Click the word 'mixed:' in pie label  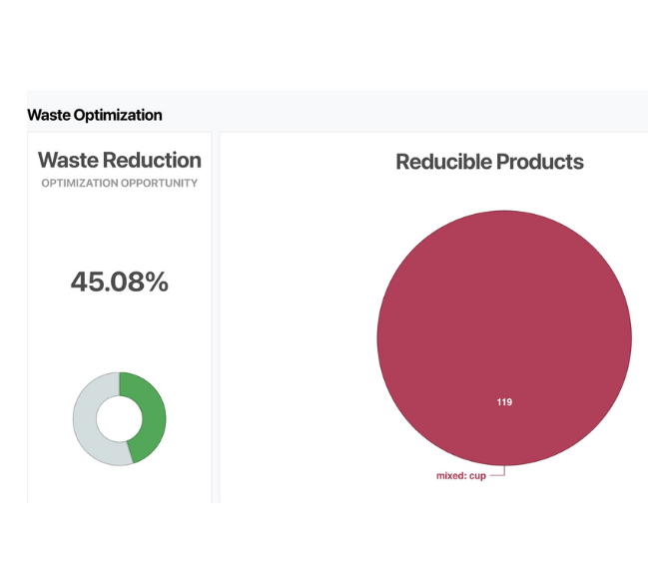pos(451,476)
